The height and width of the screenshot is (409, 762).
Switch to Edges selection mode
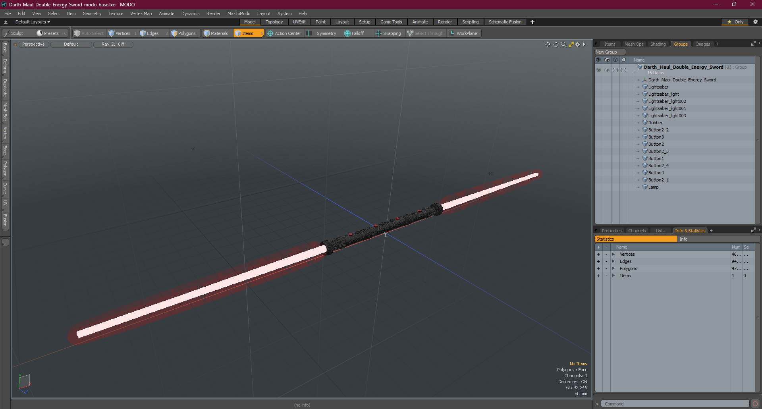click(152, 33)
